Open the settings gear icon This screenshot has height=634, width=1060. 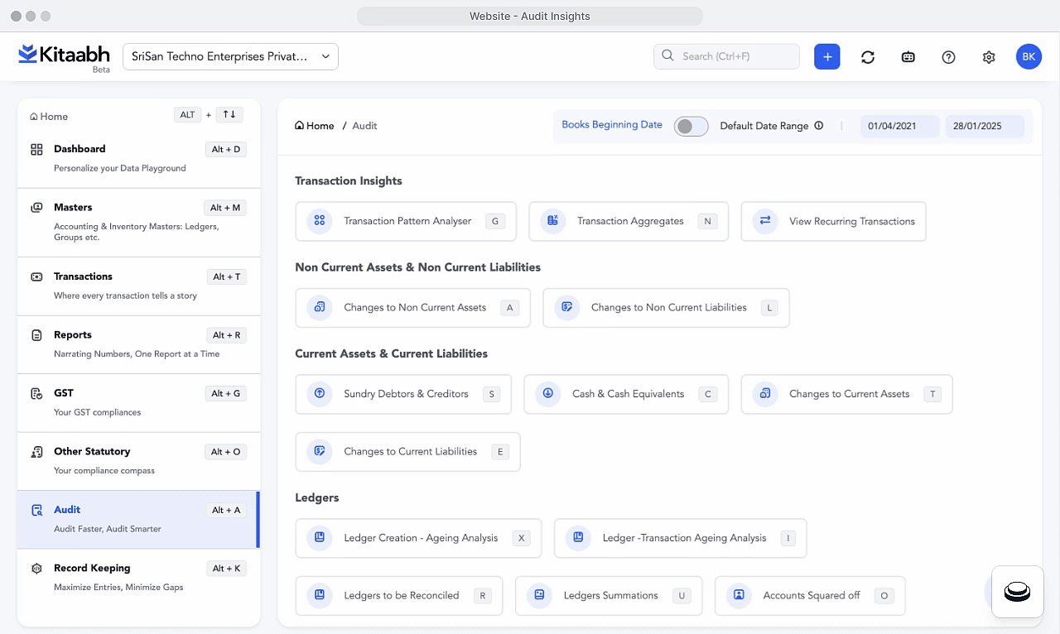pyautogui.click(x=988, y=56)
